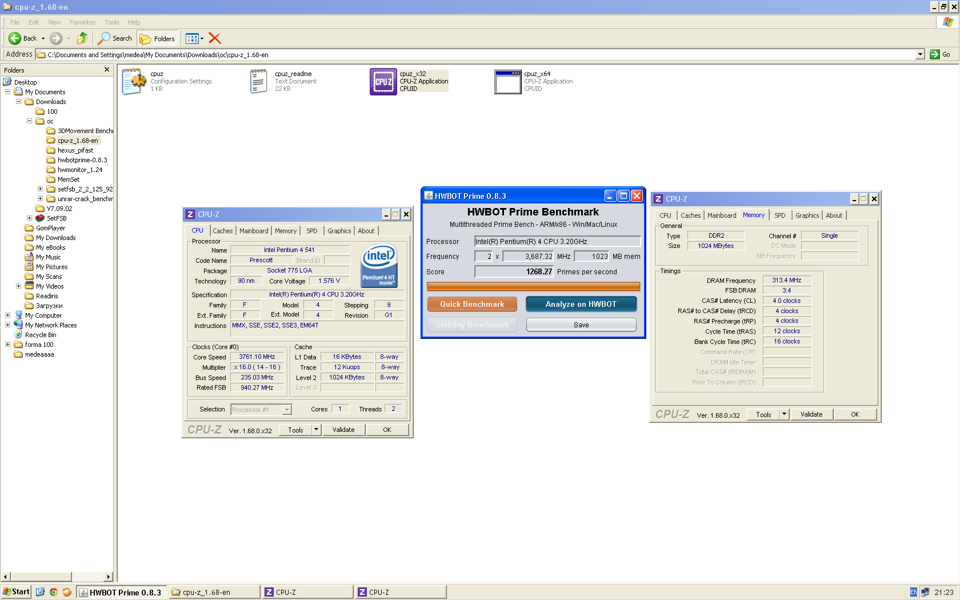Click the Search magnifier toolbar button
Image resolution: width=960 pixels, height=600 pixels.
tap(115, 38)
